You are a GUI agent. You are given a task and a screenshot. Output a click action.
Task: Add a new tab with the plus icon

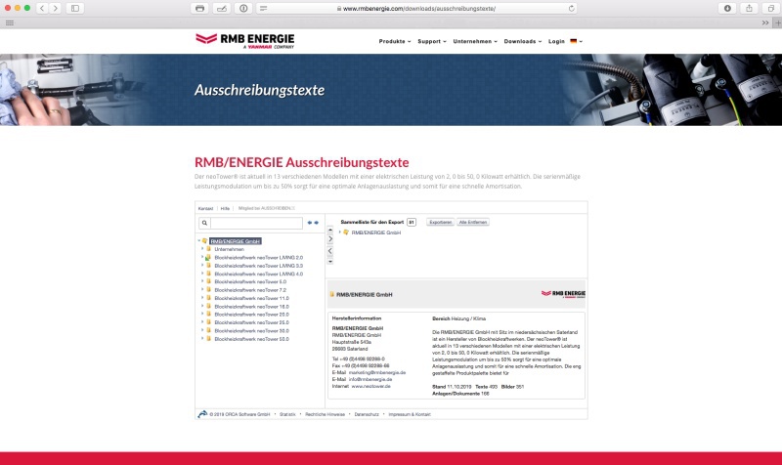tap(777, 22)
